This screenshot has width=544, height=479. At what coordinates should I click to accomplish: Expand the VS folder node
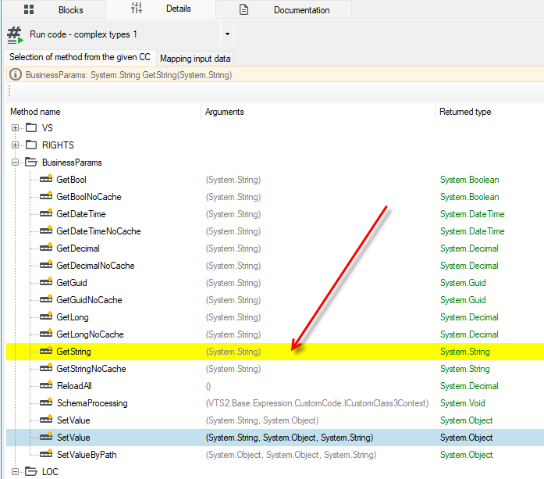15,128
